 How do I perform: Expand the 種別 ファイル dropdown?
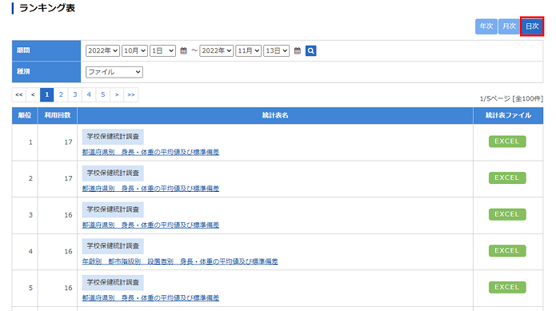114,72
